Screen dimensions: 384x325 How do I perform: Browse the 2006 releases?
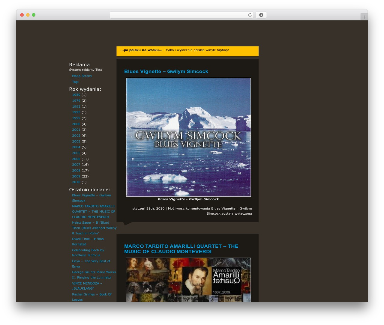pos(76,159)
